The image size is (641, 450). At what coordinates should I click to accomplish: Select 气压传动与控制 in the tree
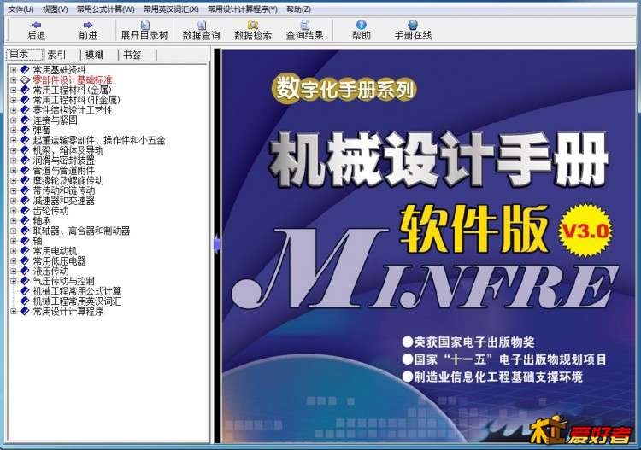point(64,281)
